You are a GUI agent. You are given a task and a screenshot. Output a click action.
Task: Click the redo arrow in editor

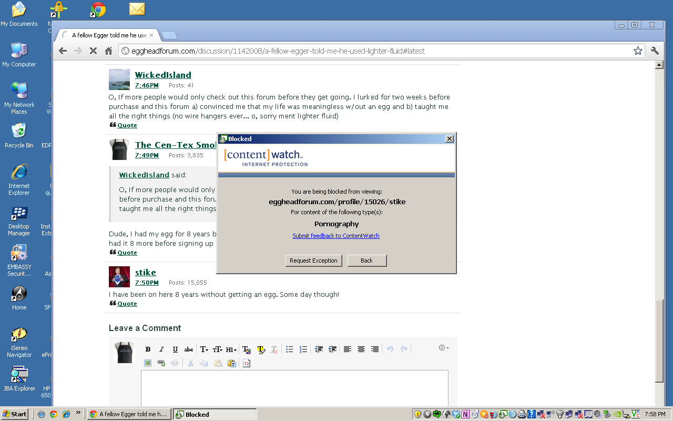pyautogui.click(x=404, y=349)
